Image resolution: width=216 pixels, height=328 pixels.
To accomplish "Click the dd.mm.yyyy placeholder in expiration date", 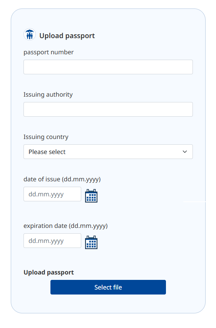I will [46, 241].
